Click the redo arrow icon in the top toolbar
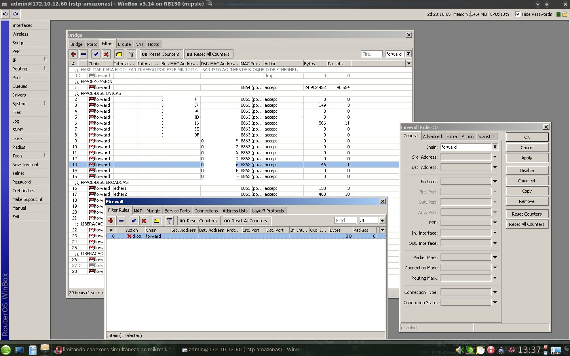 [x=15, y=14]
